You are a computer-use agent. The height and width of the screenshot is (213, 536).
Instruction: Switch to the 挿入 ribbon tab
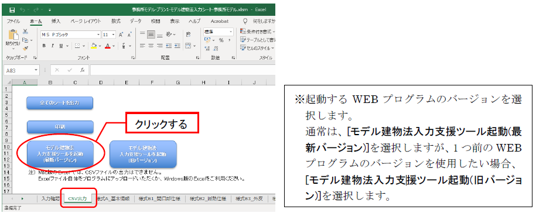tap(56, 21)
